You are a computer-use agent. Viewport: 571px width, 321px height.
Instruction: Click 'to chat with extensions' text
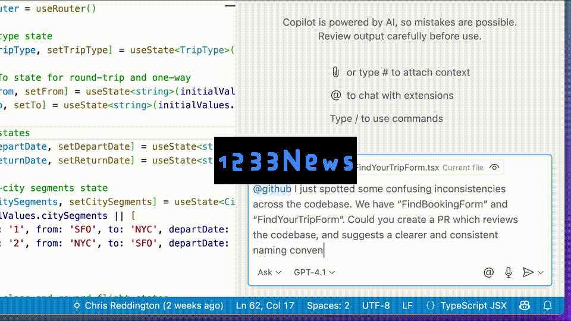click(x=400, y=95)
